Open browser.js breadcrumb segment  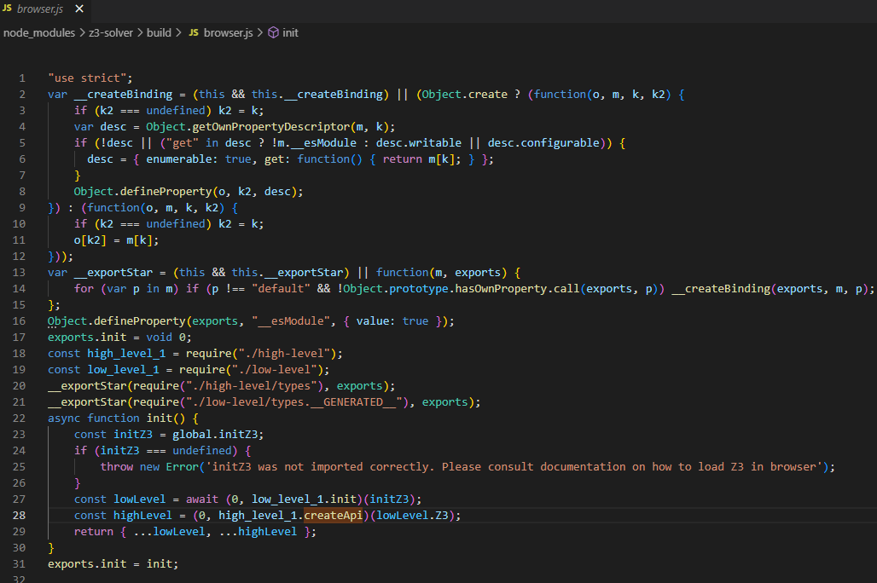click(x=228, y=33)
